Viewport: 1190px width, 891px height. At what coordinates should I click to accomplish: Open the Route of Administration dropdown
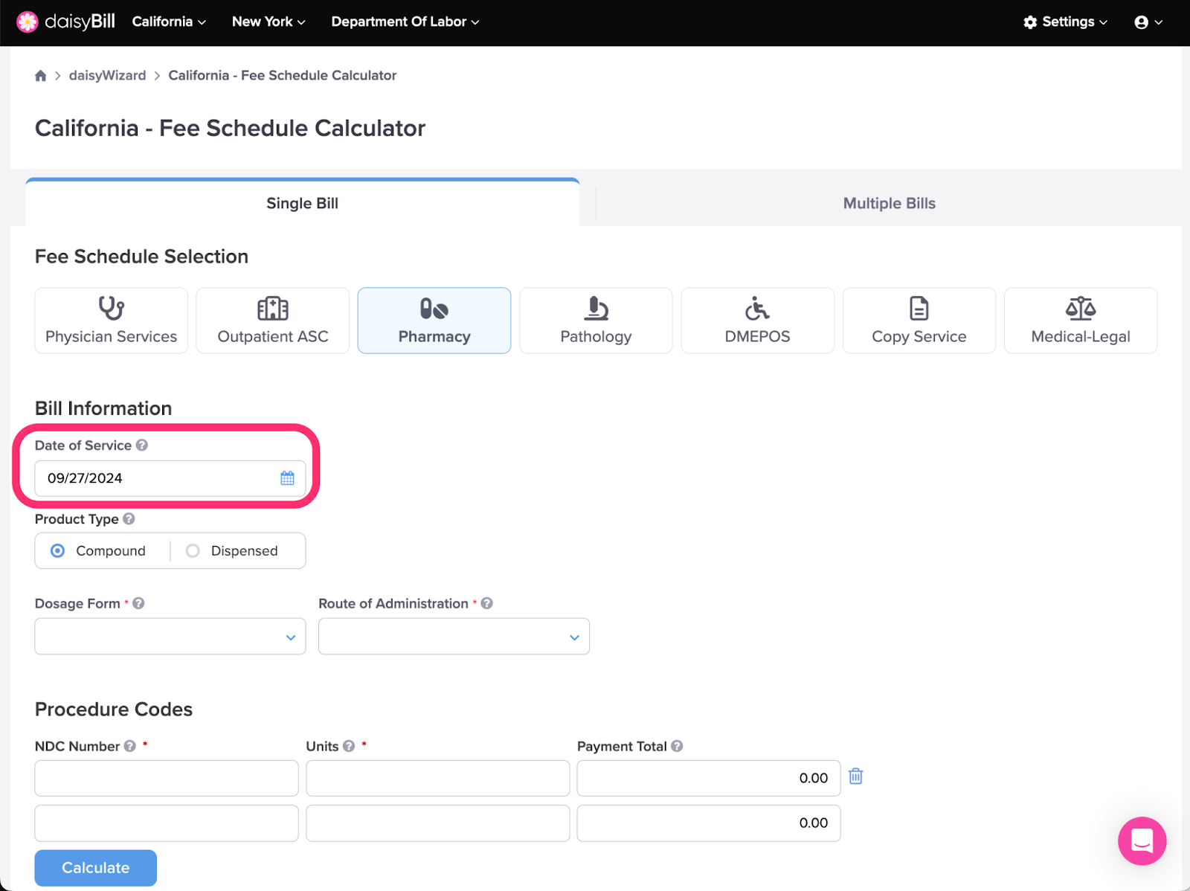coord(454,637)
